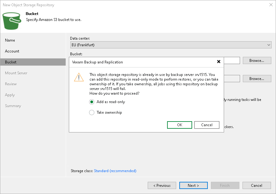The image size is (276, 194).
Task: Click the second Browse button for folder
Action: pyautogui.click(x=257, y=79)
